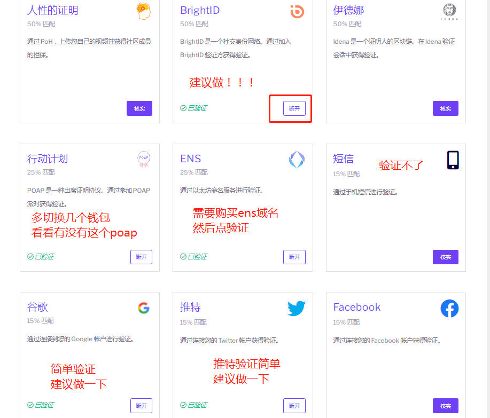Click 15% 匹配 under Facebook

pos(346,322)
